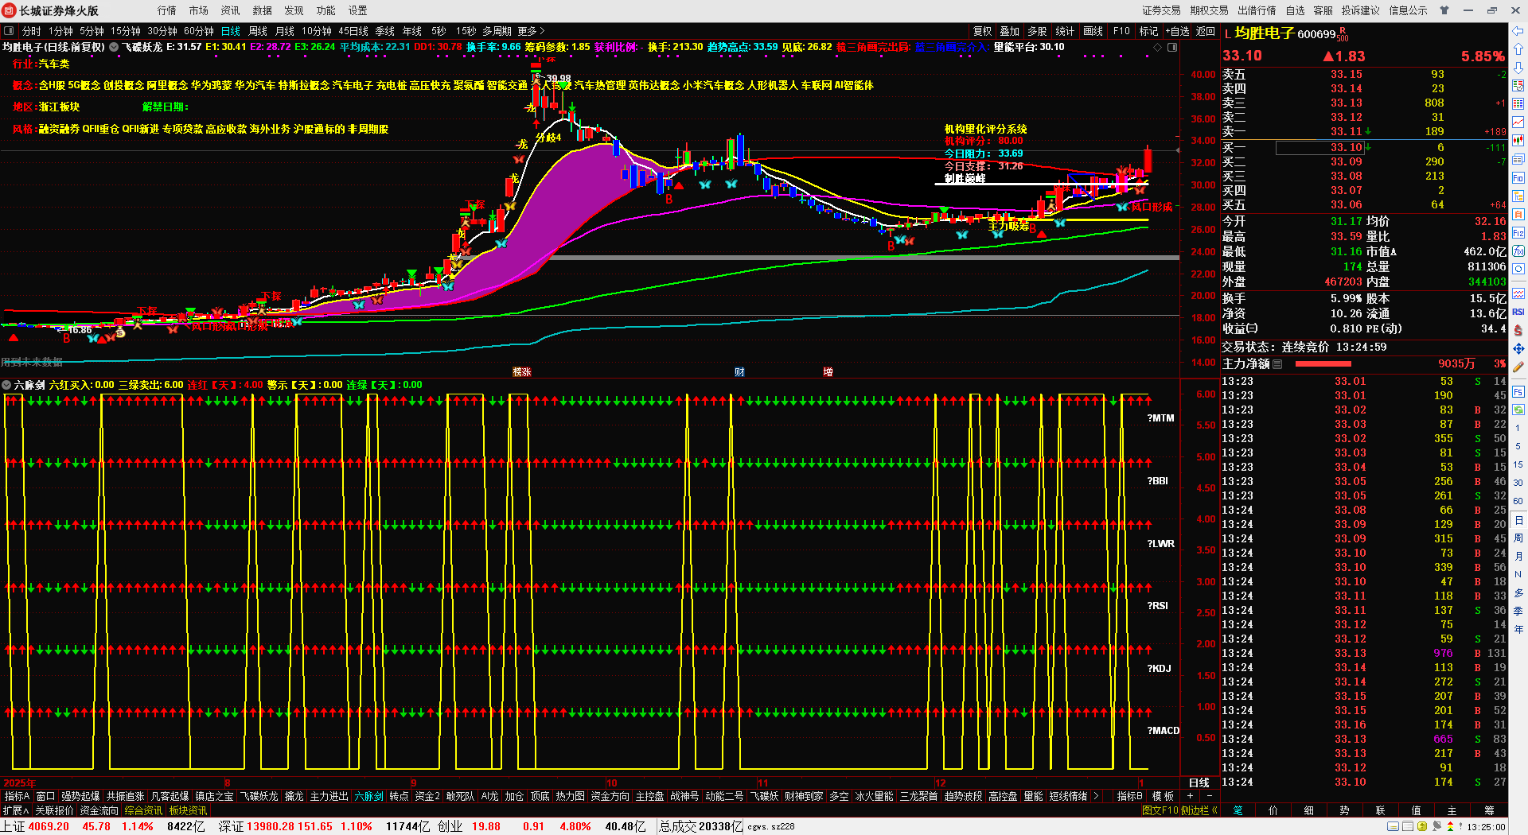Image resolution: width=1528 pixels, height=835 pixels.
Task: Click the RSI indicator icon in sidebar
Action: 1518,312
